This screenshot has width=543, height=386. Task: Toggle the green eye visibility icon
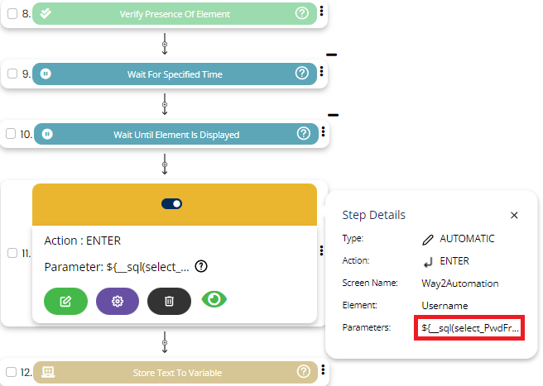coord(215,299)
